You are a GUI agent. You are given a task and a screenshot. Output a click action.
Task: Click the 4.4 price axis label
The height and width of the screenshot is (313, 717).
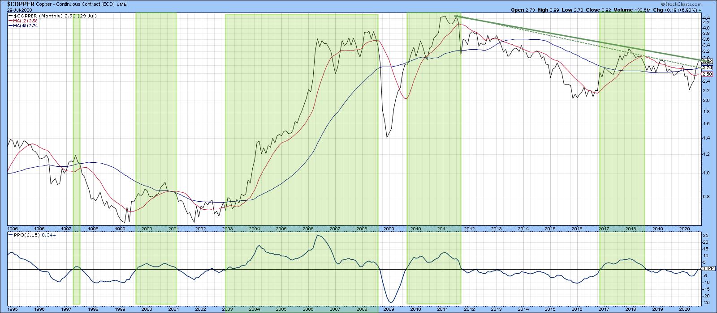click(x=706, y=19)
